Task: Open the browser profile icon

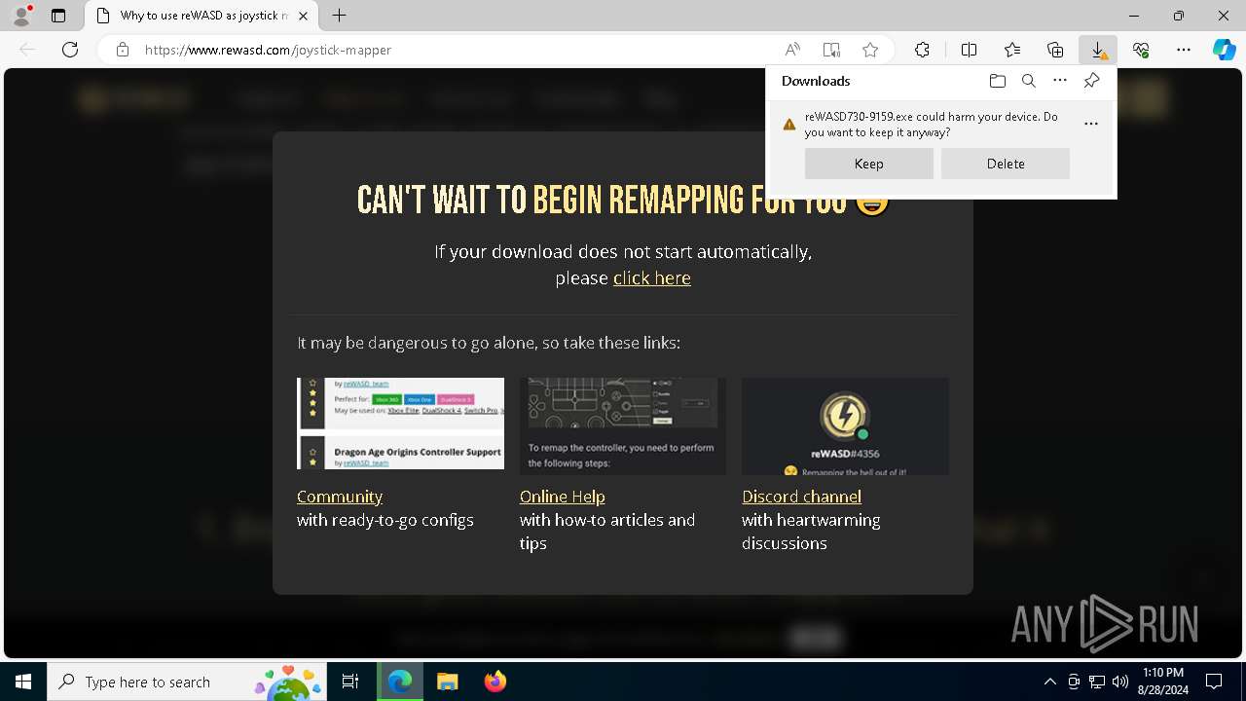Action: [x=21, y=16]
